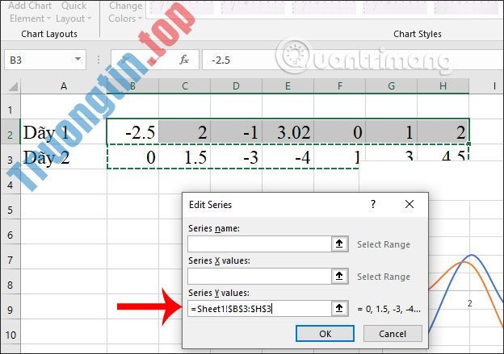The height and width of the screenshot is (354, 504).
Task: Click collapse-dialog icon for Series Y values
Action: coord(339,308)
